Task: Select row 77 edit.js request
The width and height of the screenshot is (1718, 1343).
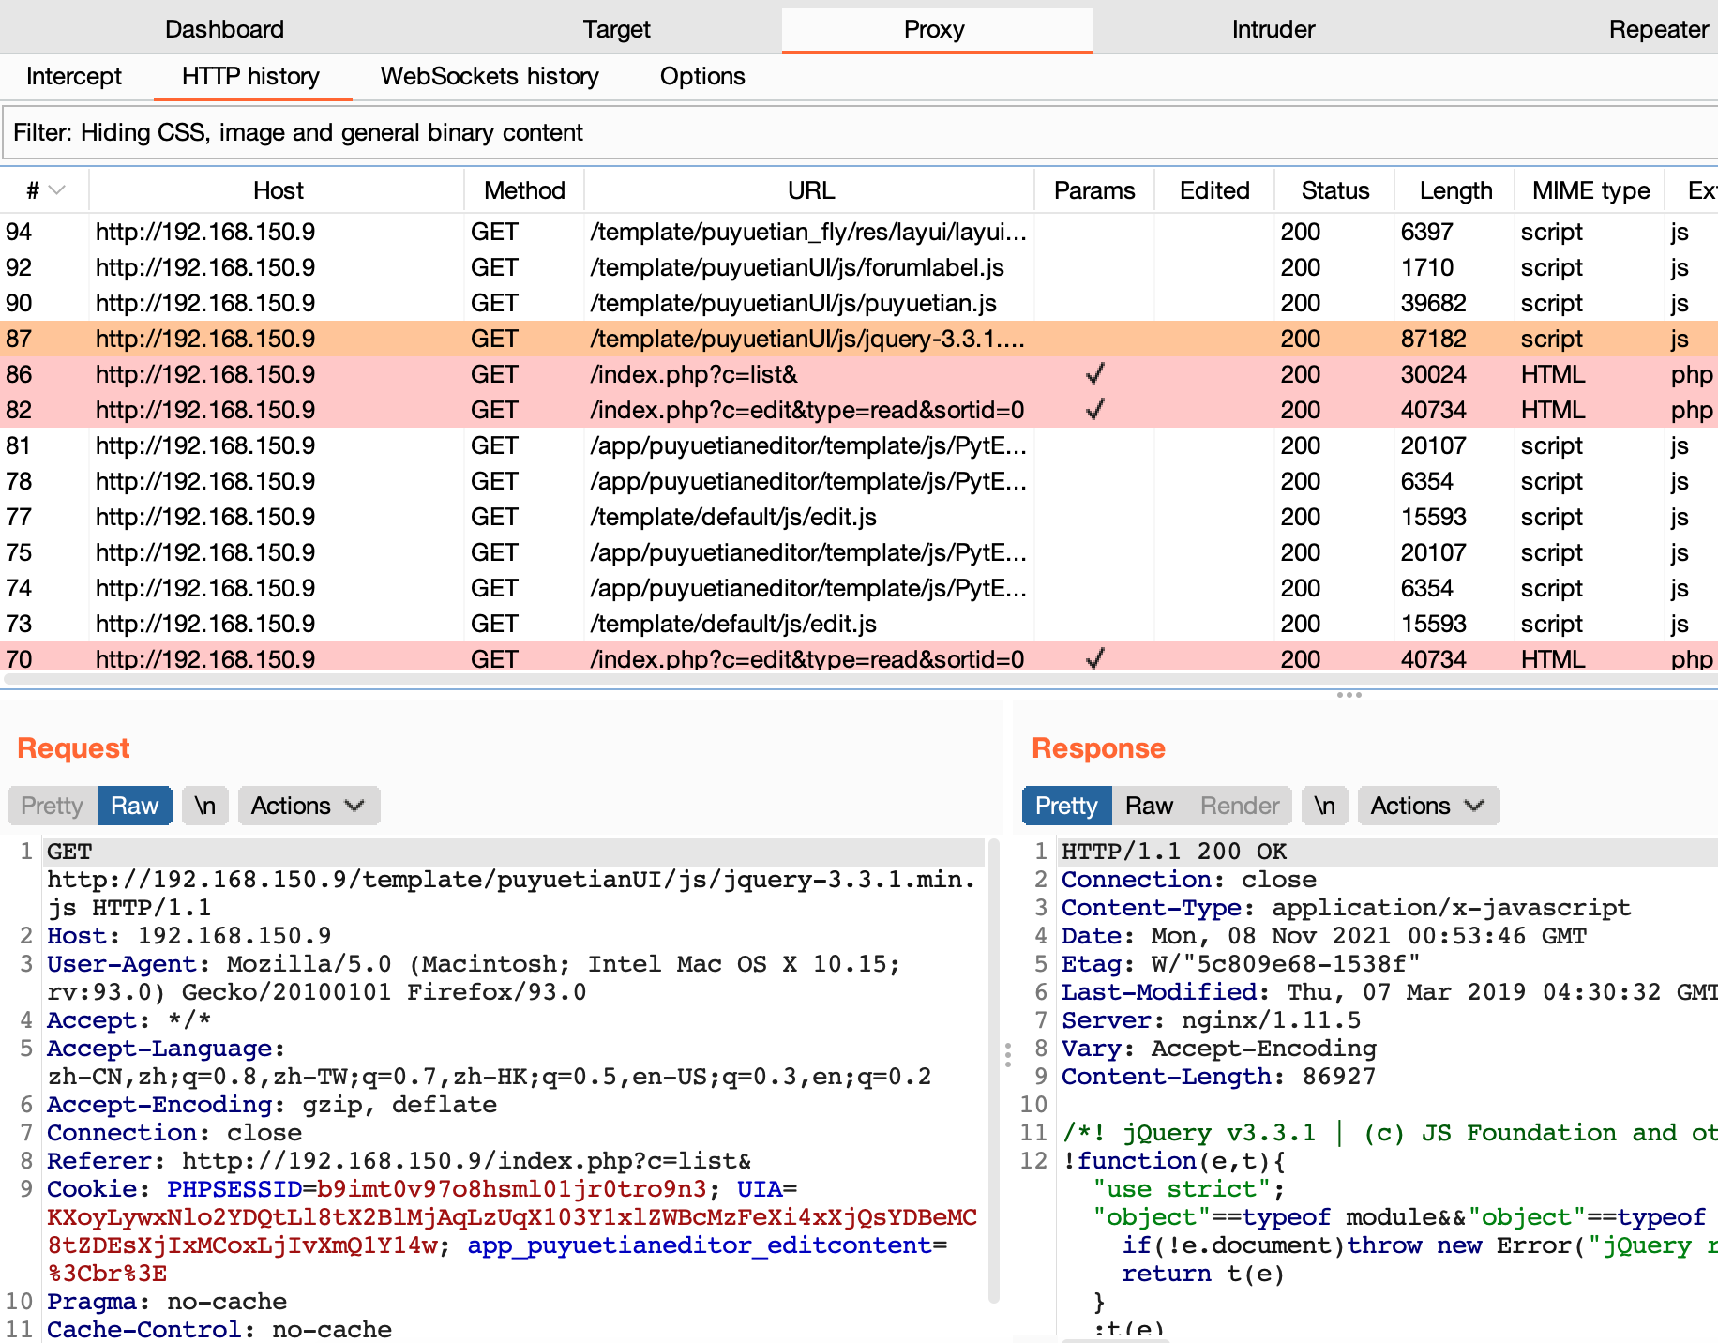Action: 859,517
